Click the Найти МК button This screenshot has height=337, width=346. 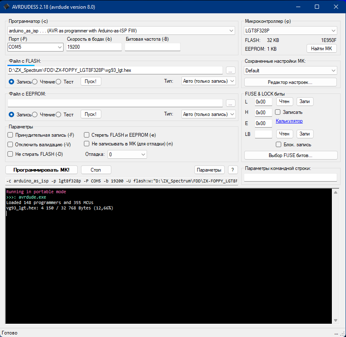pyautogui.click(x=321, y=49)
